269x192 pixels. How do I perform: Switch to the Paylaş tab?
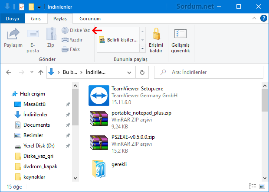60,19
